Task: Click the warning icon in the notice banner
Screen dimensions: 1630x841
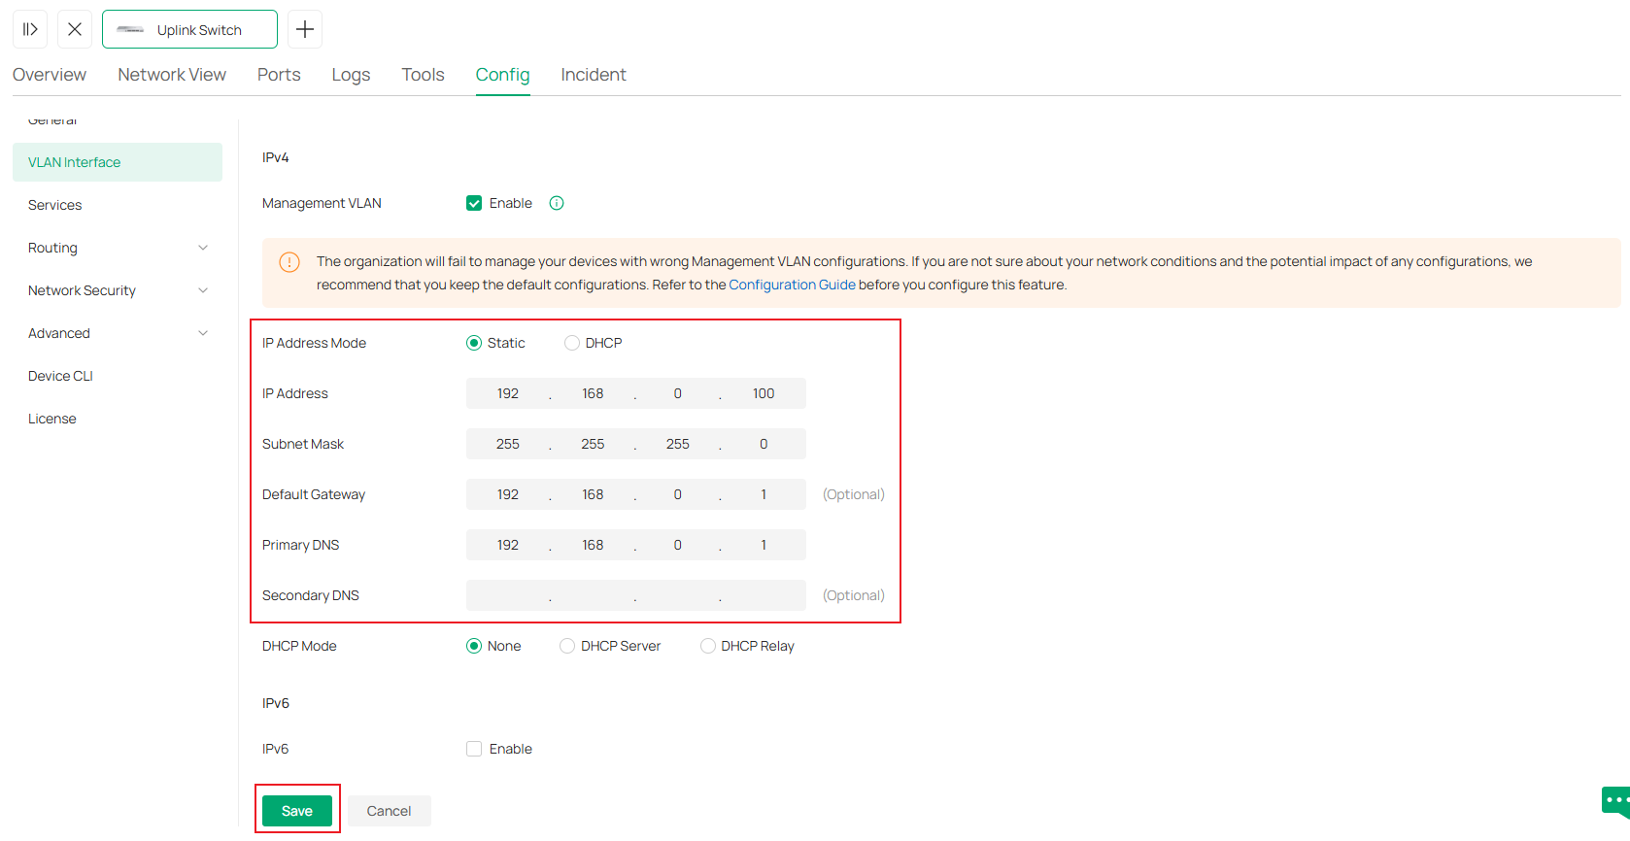Action: 289,262
